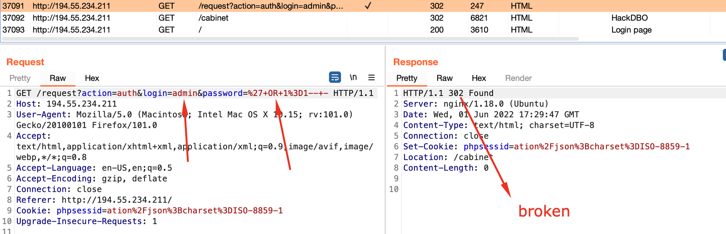
Task: Select history row 37093 Login page
Action: (363, 30)
